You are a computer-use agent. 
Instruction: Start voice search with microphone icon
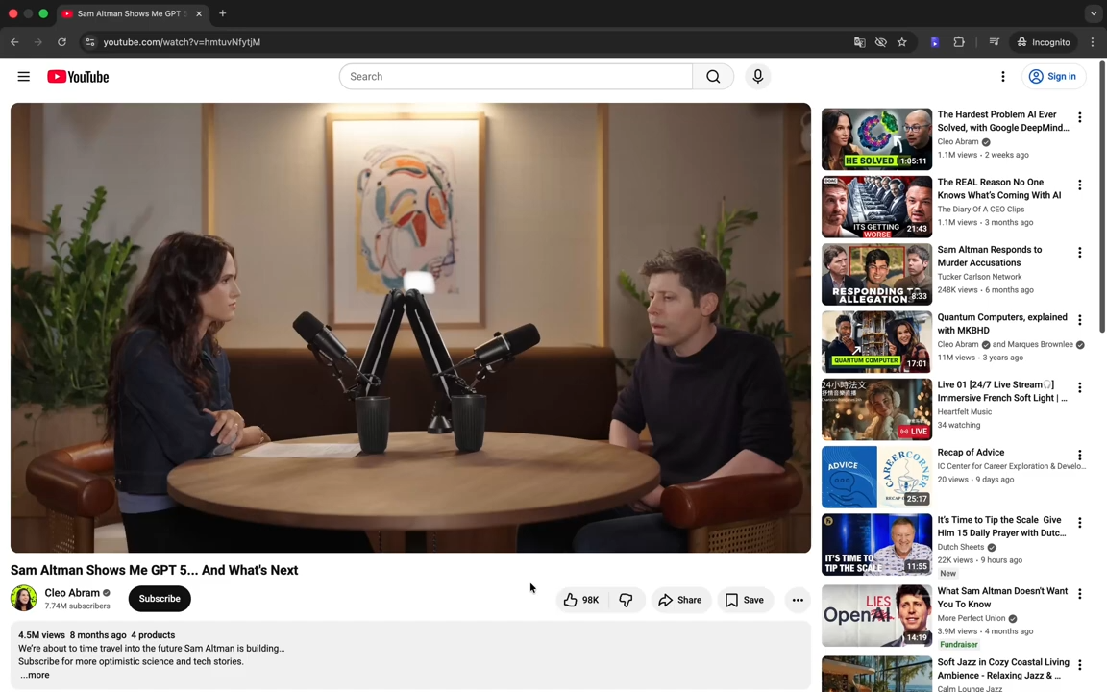click(x=757, y=76)
